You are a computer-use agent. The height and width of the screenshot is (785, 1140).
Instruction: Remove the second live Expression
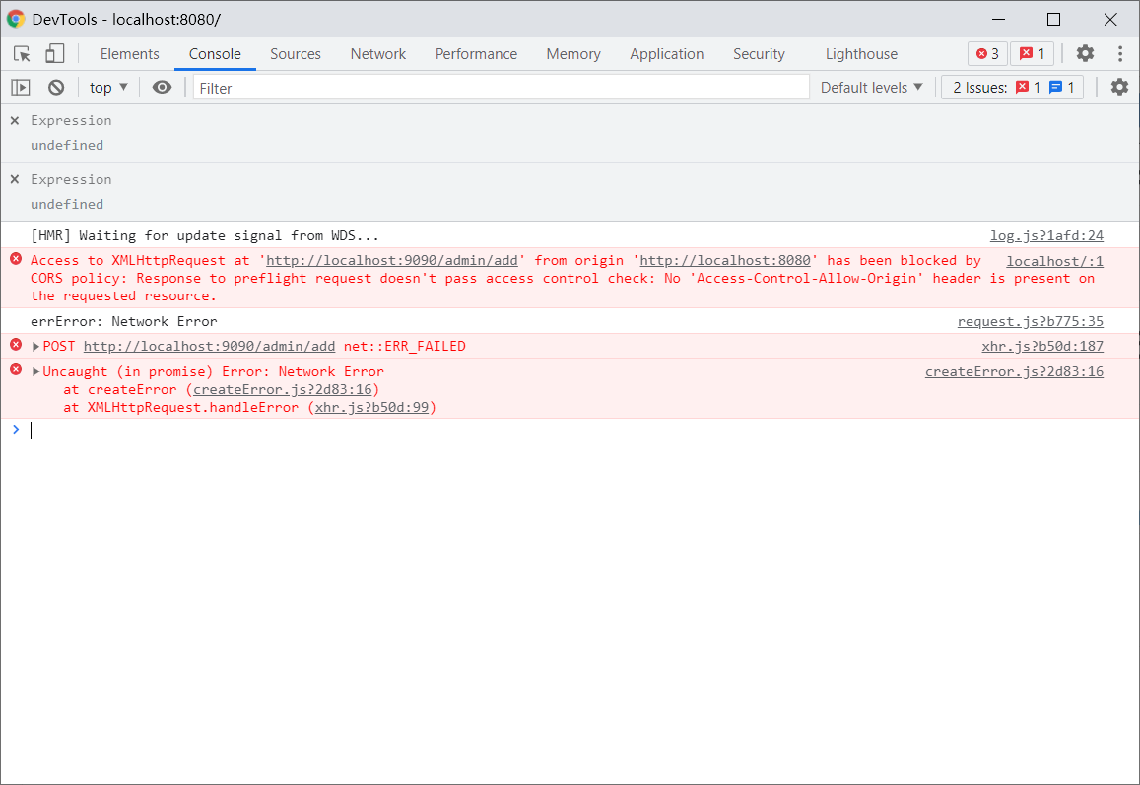click(15, 179)
